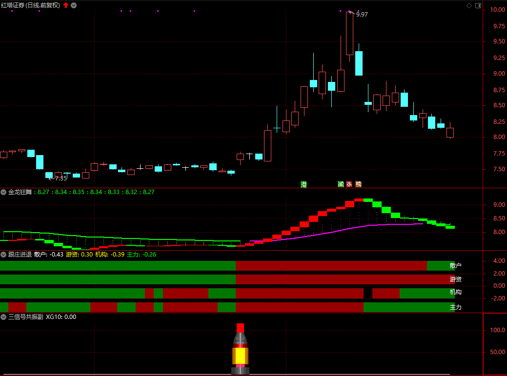The width and height of the screenshot is (507, 376).
Task: Click the 游资: 0.30 value
Action: (79, 255)
